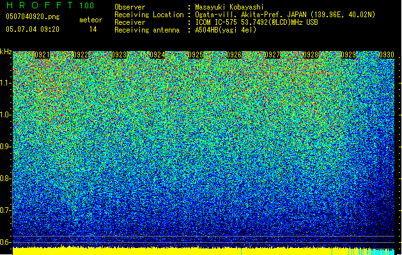
Task: Click the 0928 time marker
Action: tap(311, 55)
